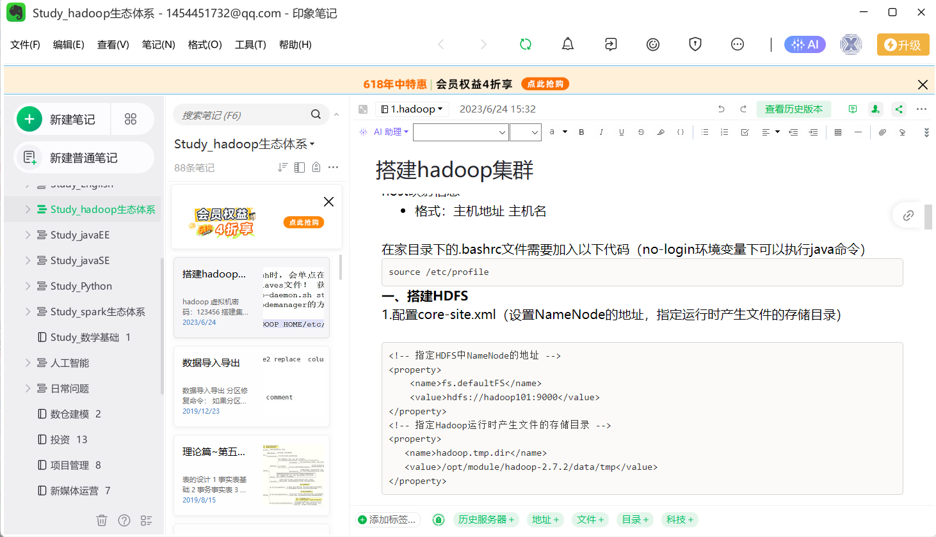Click the add collaborator person icon
The height and width of the screenshot is (537, 936).
[875, 109]
